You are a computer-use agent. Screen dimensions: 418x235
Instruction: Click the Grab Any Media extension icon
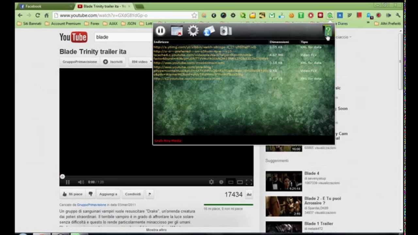click(x=330, y=15)
